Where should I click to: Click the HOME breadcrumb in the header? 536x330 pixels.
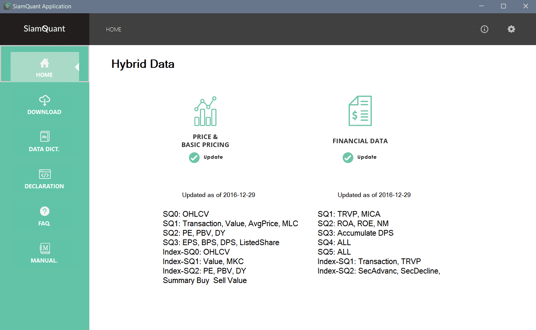click(x=114, y=30)
